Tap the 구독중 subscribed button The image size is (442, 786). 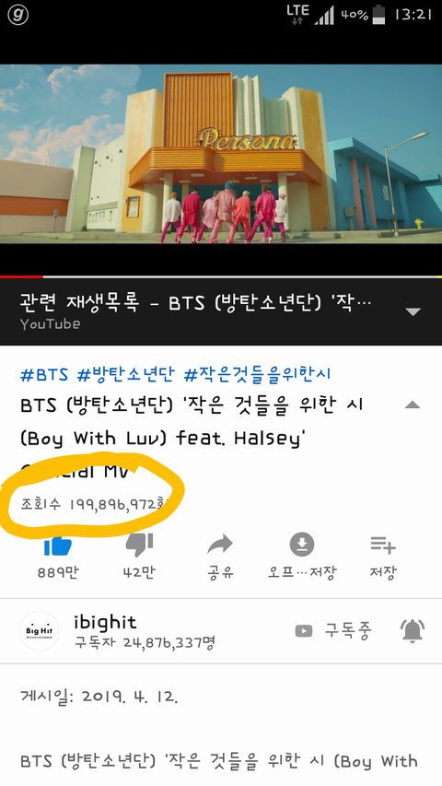[x=333, y=630]
